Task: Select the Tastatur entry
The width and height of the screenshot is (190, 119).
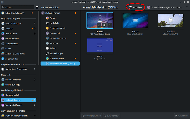Action: click(x=18, y=28)
